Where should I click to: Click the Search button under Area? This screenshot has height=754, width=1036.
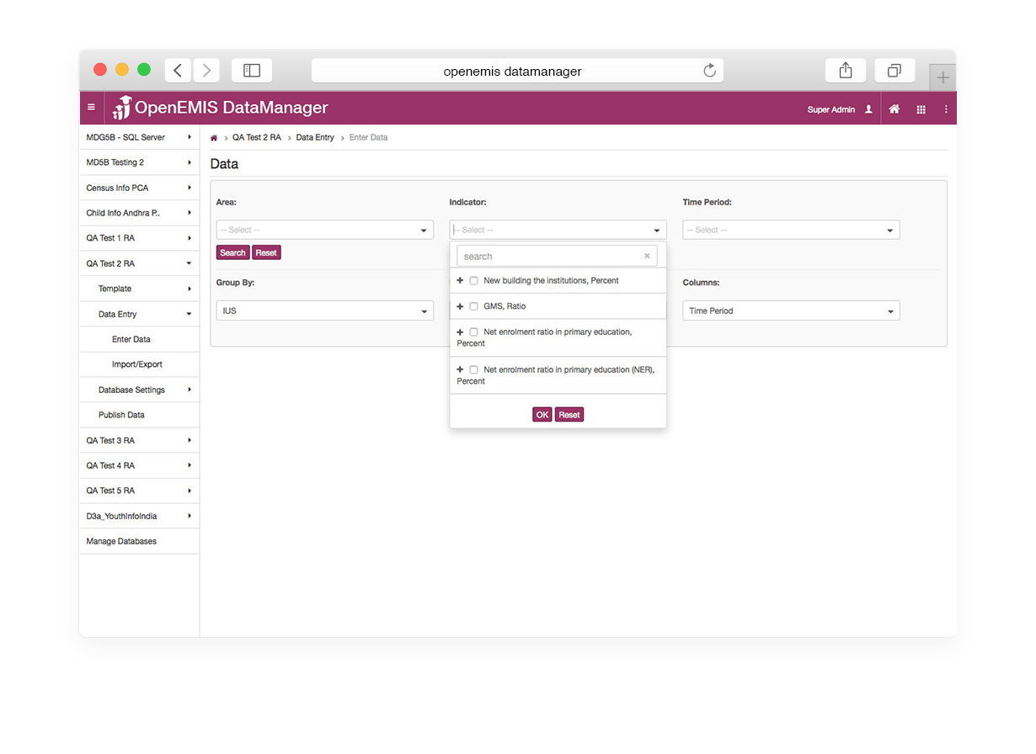pos(232,252)
